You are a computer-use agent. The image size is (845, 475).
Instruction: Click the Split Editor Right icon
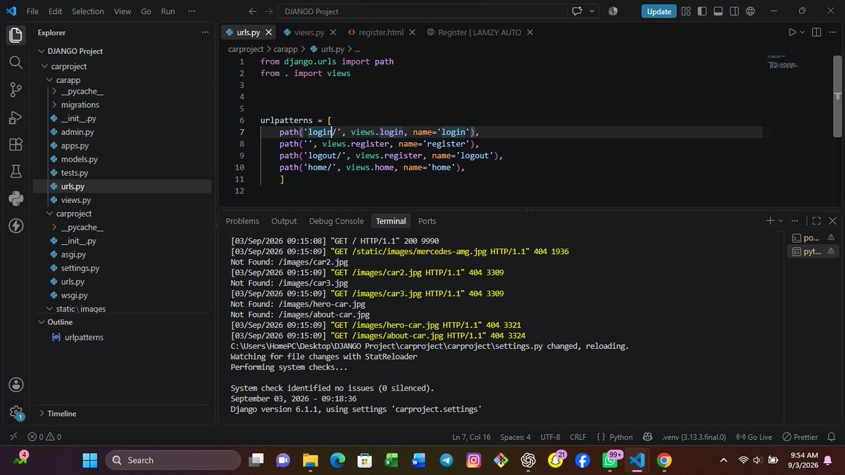click(817, 32)
